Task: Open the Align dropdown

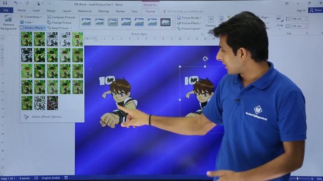Action: (264, 17)
